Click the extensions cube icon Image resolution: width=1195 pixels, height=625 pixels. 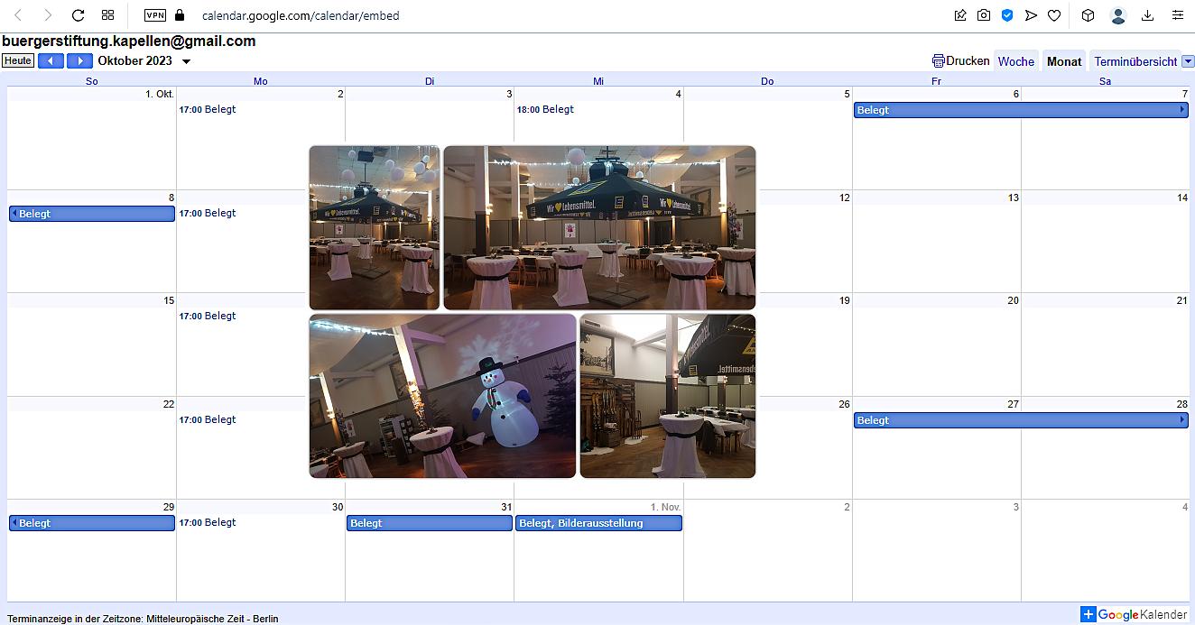(1088, 14)
